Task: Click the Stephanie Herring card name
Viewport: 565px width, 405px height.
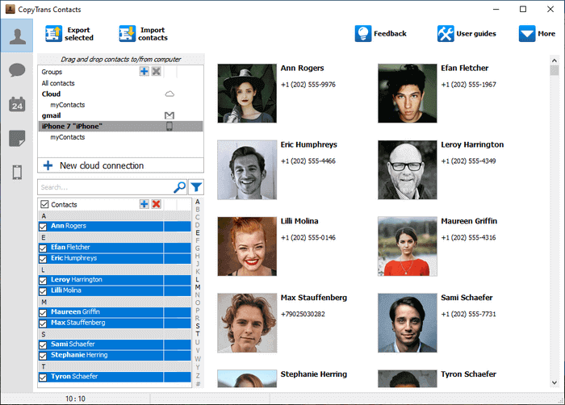Action: (x=314, y=374)
